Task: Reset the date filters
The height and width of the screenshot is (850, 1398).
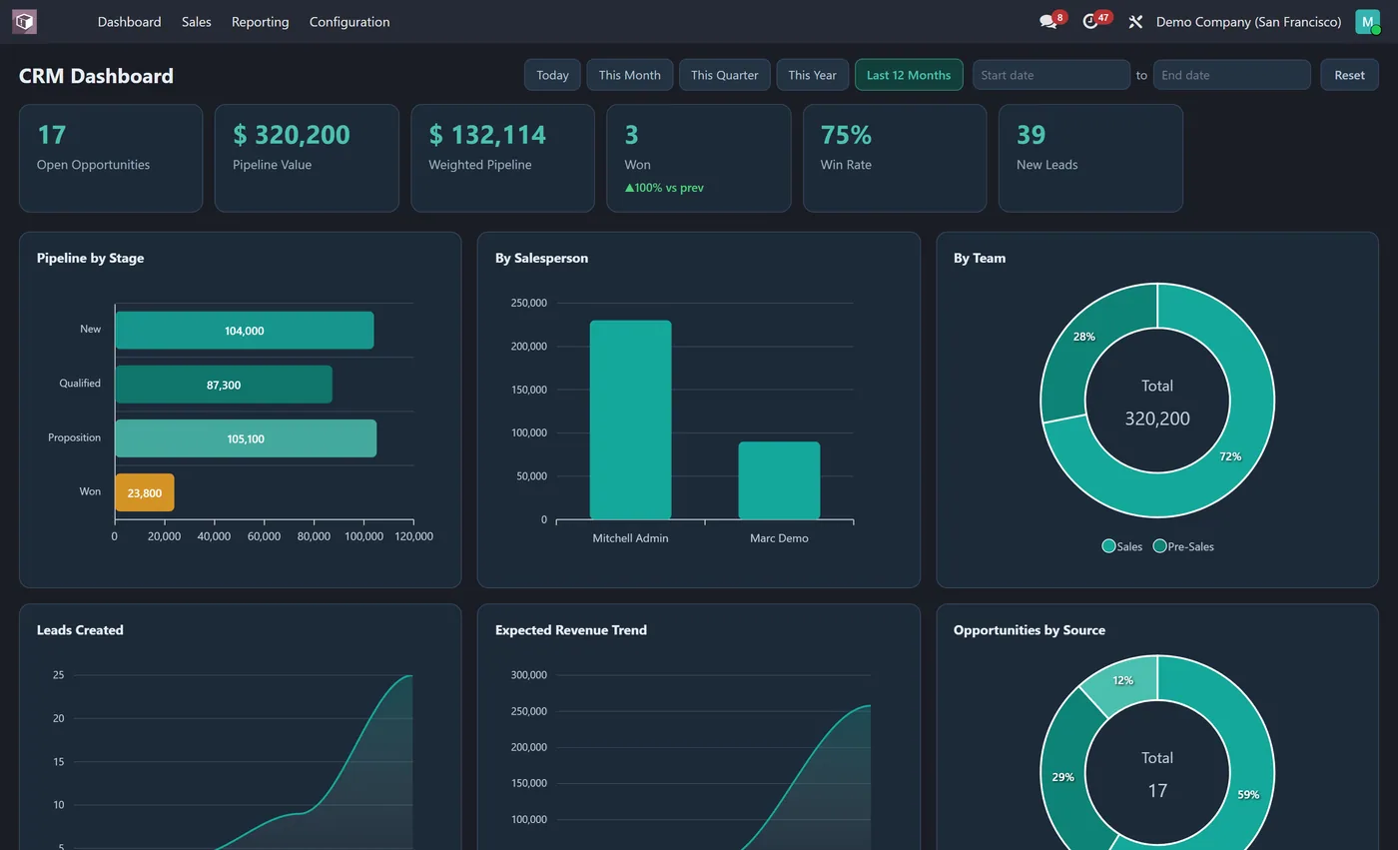Action: (1349, 75)
